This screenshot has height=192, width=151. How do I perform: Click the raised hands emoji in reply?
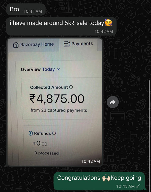click(x=106, y=178)
